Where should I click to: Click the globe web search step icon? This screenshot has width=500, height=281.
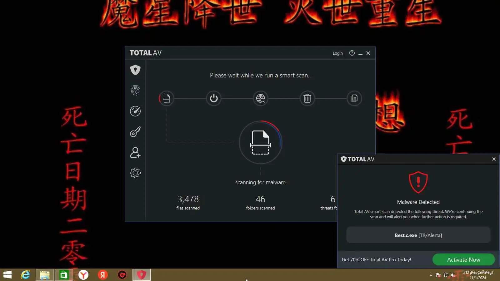261,98
